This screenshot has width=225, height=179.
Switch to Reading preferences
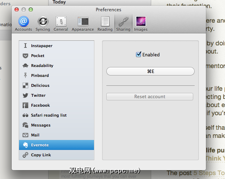(105, 24)
